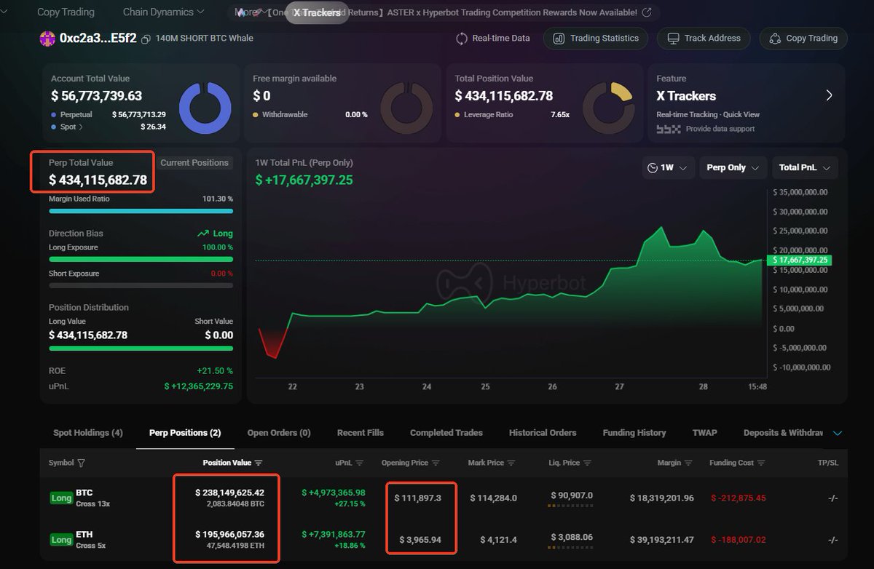Sort by Position Value column icon
The width and height of the screenshot is (874, 569).
[x=259, y=463]
